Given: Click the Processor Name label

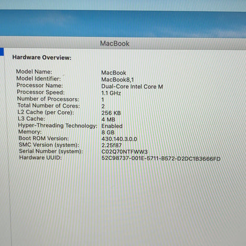Looking at the screenshot, I should pos(40,85).
